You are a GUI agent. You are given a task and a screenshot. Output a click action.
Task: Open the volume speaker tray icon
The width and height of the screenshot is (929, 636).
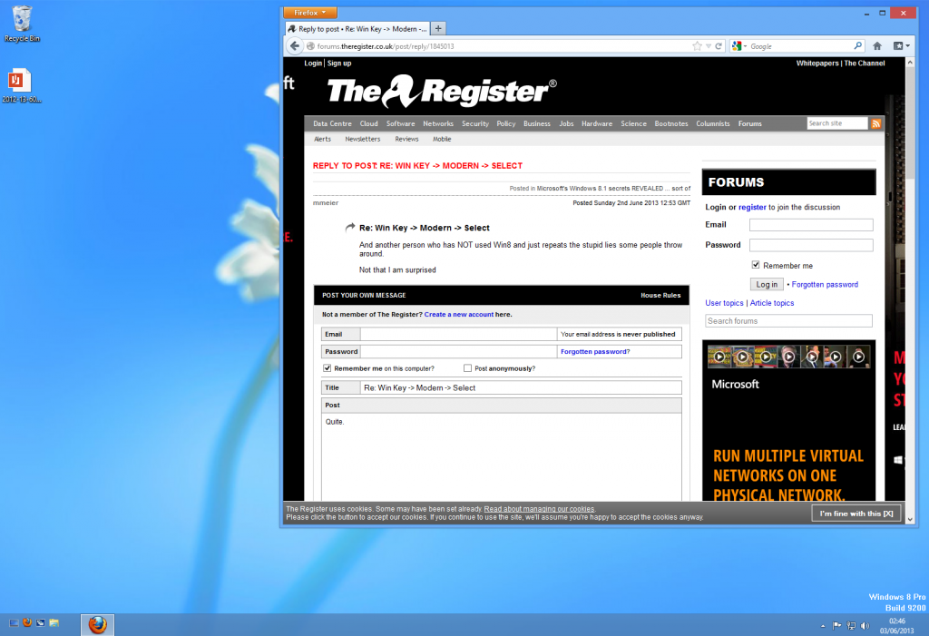(865, 625)
